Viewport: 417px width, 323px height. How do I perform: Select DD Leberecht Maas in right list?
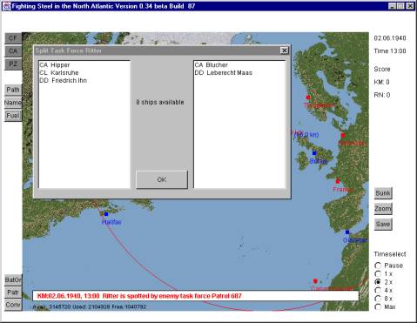pos(224,72)
